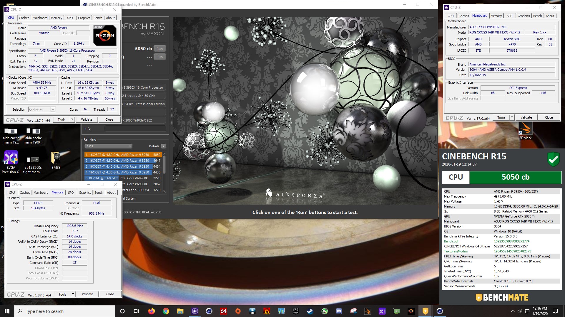This screenshot has width=565, height=317.
Task: Click Validate in Memory CPU-Z window
Action: [87, 294]
